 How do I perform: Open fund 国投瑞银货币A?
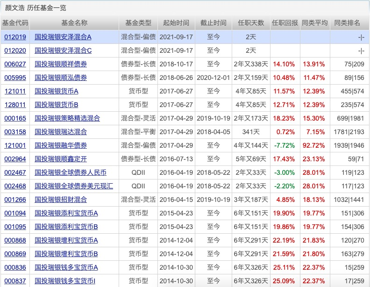click(x=57, y=91)
